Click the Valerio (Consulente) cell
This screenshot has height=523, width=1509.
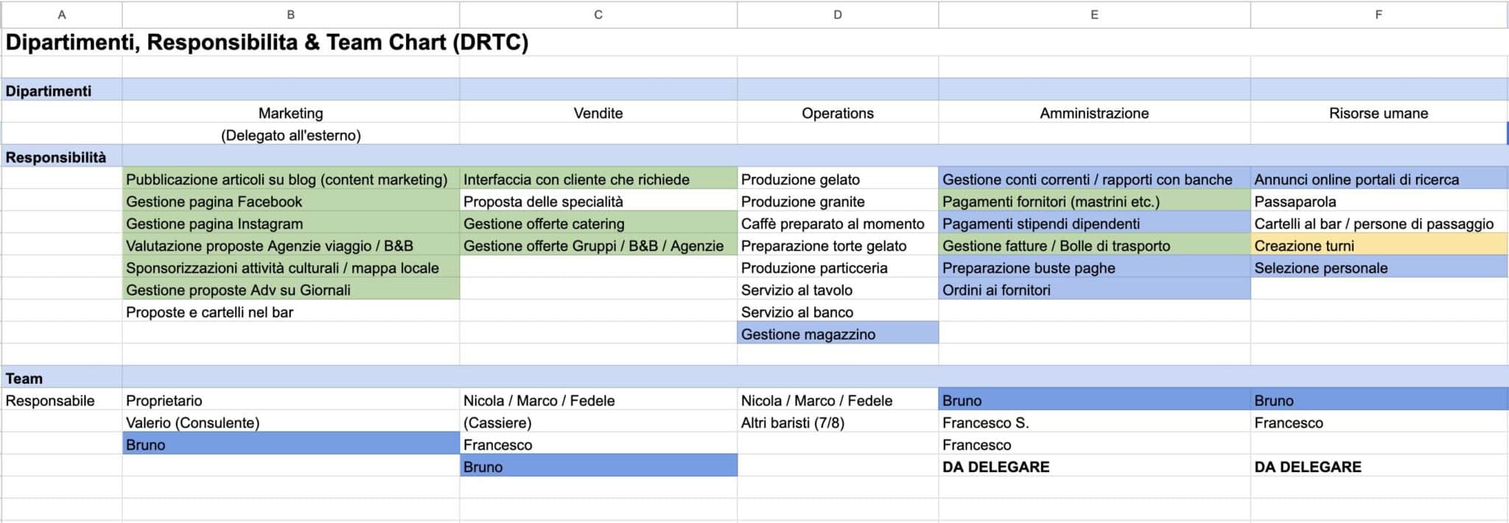pyautogui.click(x=290, y=422)
